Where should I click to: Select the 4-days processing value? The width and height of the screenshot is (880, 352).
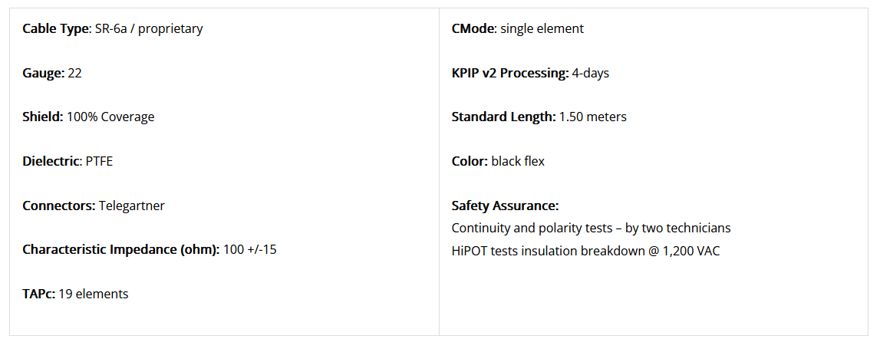click(x=591, y=73)
